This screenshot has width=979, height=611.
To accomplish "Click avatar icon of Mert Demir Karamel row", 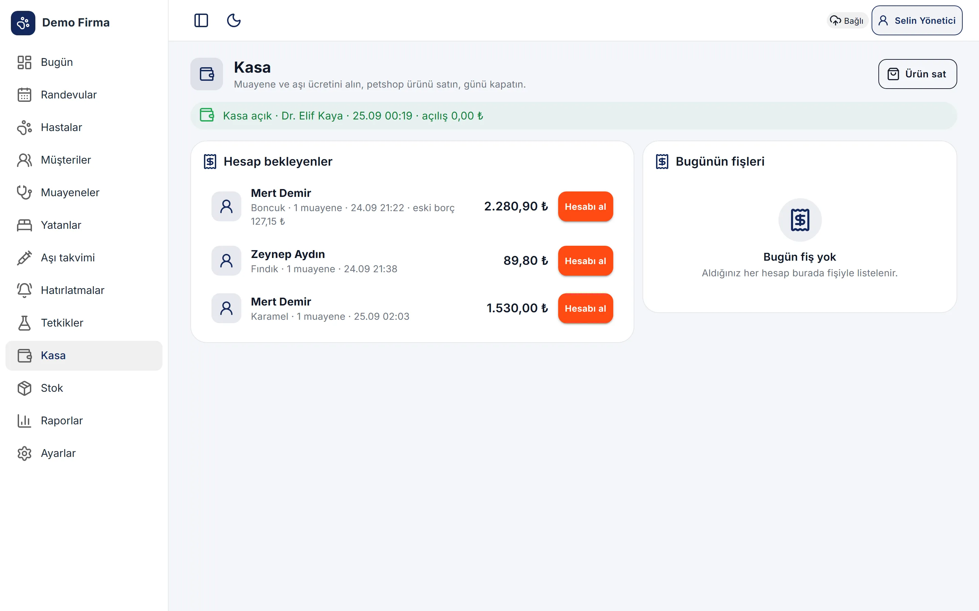I will tap(226, 308).
